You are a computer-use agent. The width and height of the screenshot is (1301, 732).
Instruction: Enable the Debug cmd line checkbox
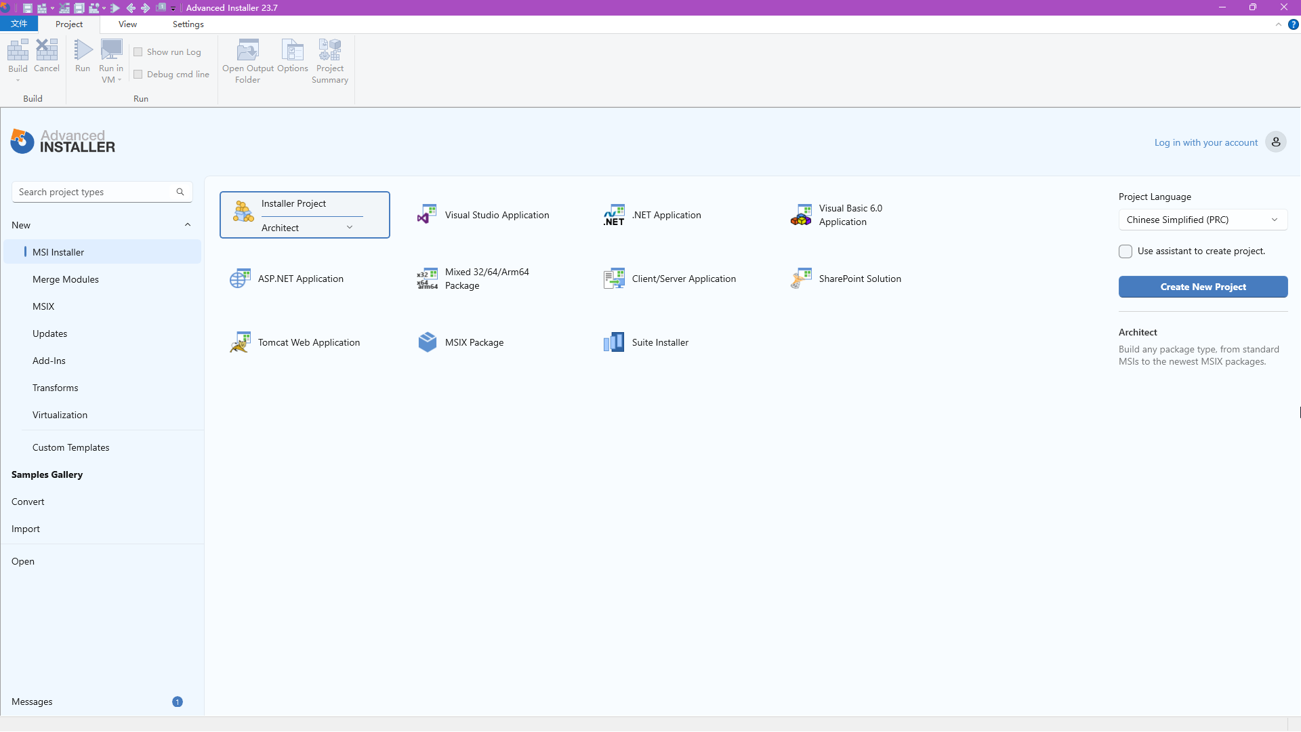click(x=138, y=75)
